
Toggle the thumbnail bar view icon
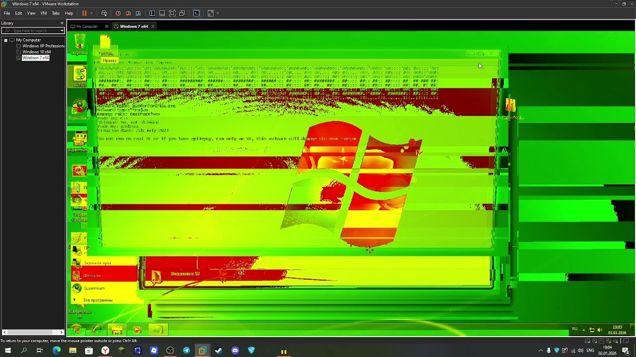click(x=162, y=13)
